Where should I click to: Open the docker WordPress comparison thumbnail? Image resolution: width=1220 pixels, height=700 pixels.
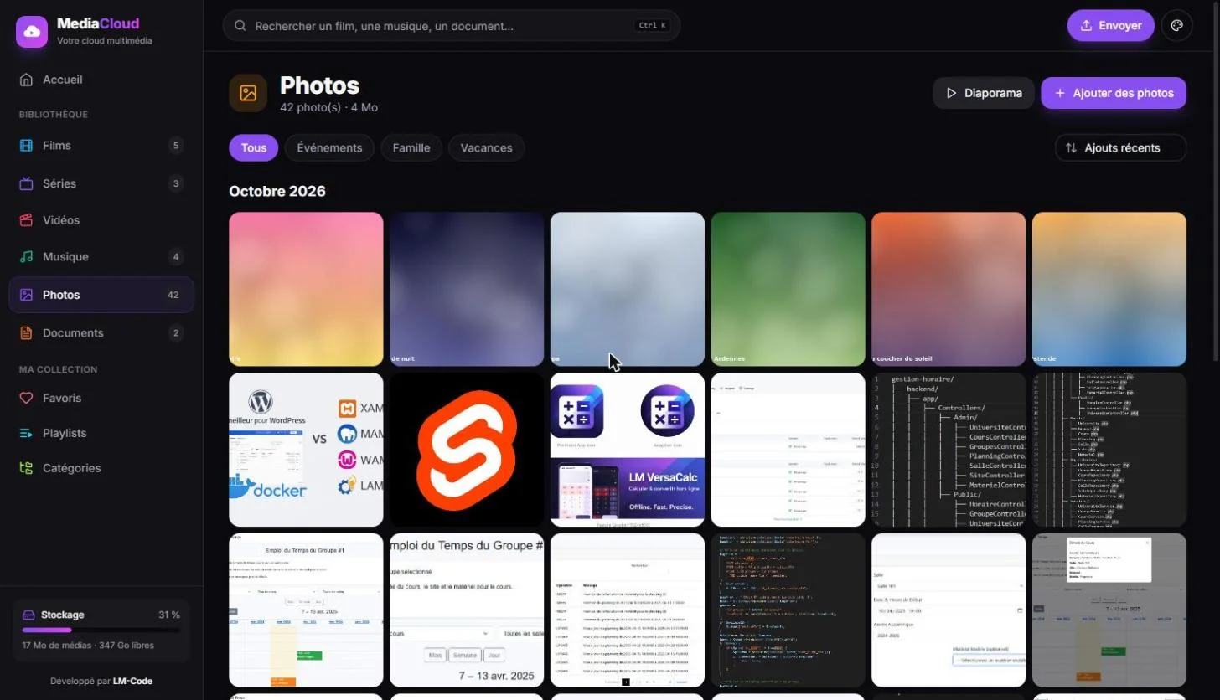click(x=306, y=450)
